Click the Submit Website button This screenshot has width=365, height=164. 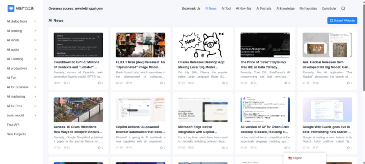(x=342, y=20)
